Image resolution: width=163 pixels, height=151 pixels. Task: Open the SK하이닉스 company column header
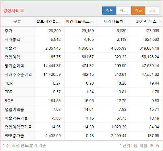click(146, 21)
